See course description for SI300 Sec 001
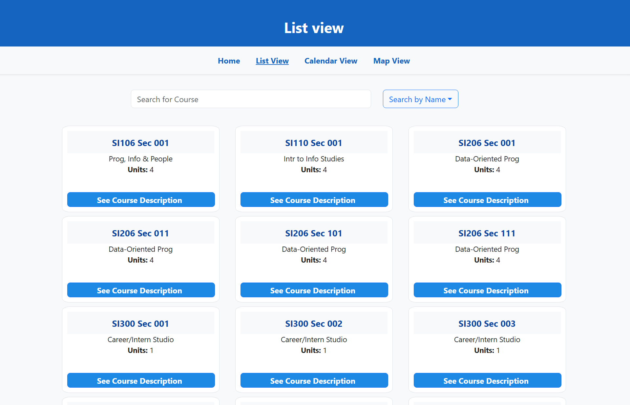Viewport: 630px width, 405px height. 141,380
